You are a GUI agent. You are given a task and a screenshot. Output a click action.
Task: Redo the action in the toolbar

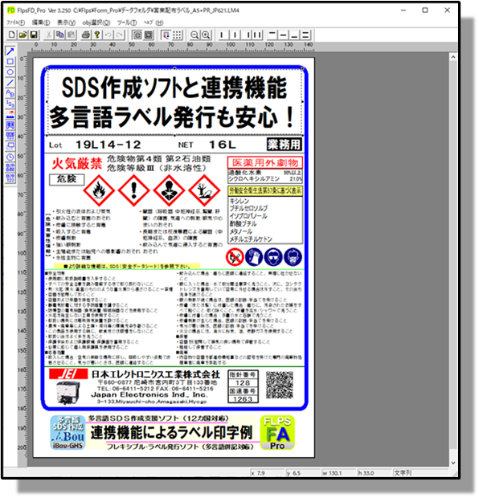tap(119, 35)
